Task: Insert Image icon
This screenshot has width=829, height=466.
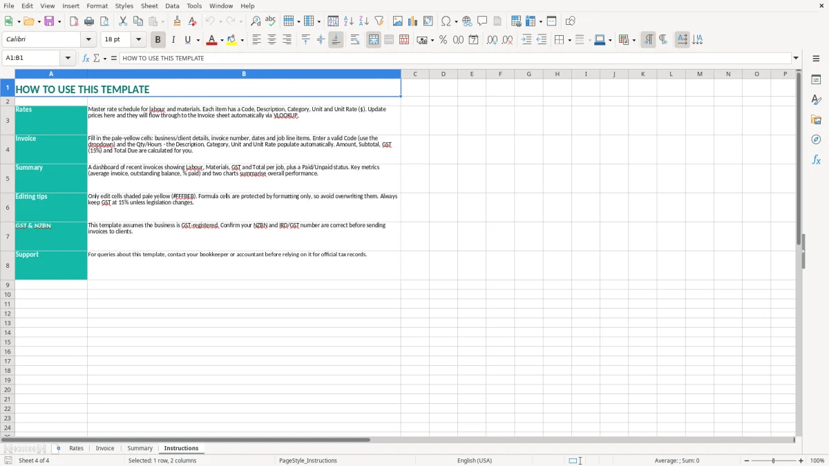Action: pos(398,21)
